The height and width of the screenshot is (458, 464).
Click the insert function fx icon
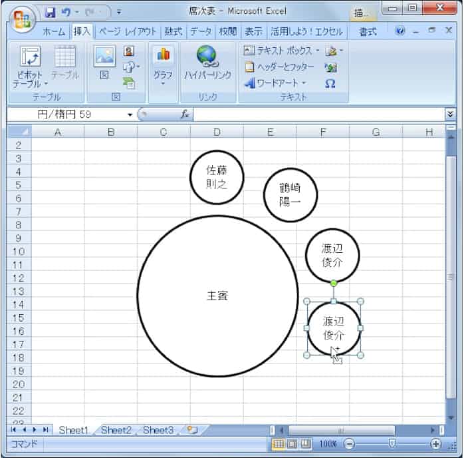pos(185,114)
